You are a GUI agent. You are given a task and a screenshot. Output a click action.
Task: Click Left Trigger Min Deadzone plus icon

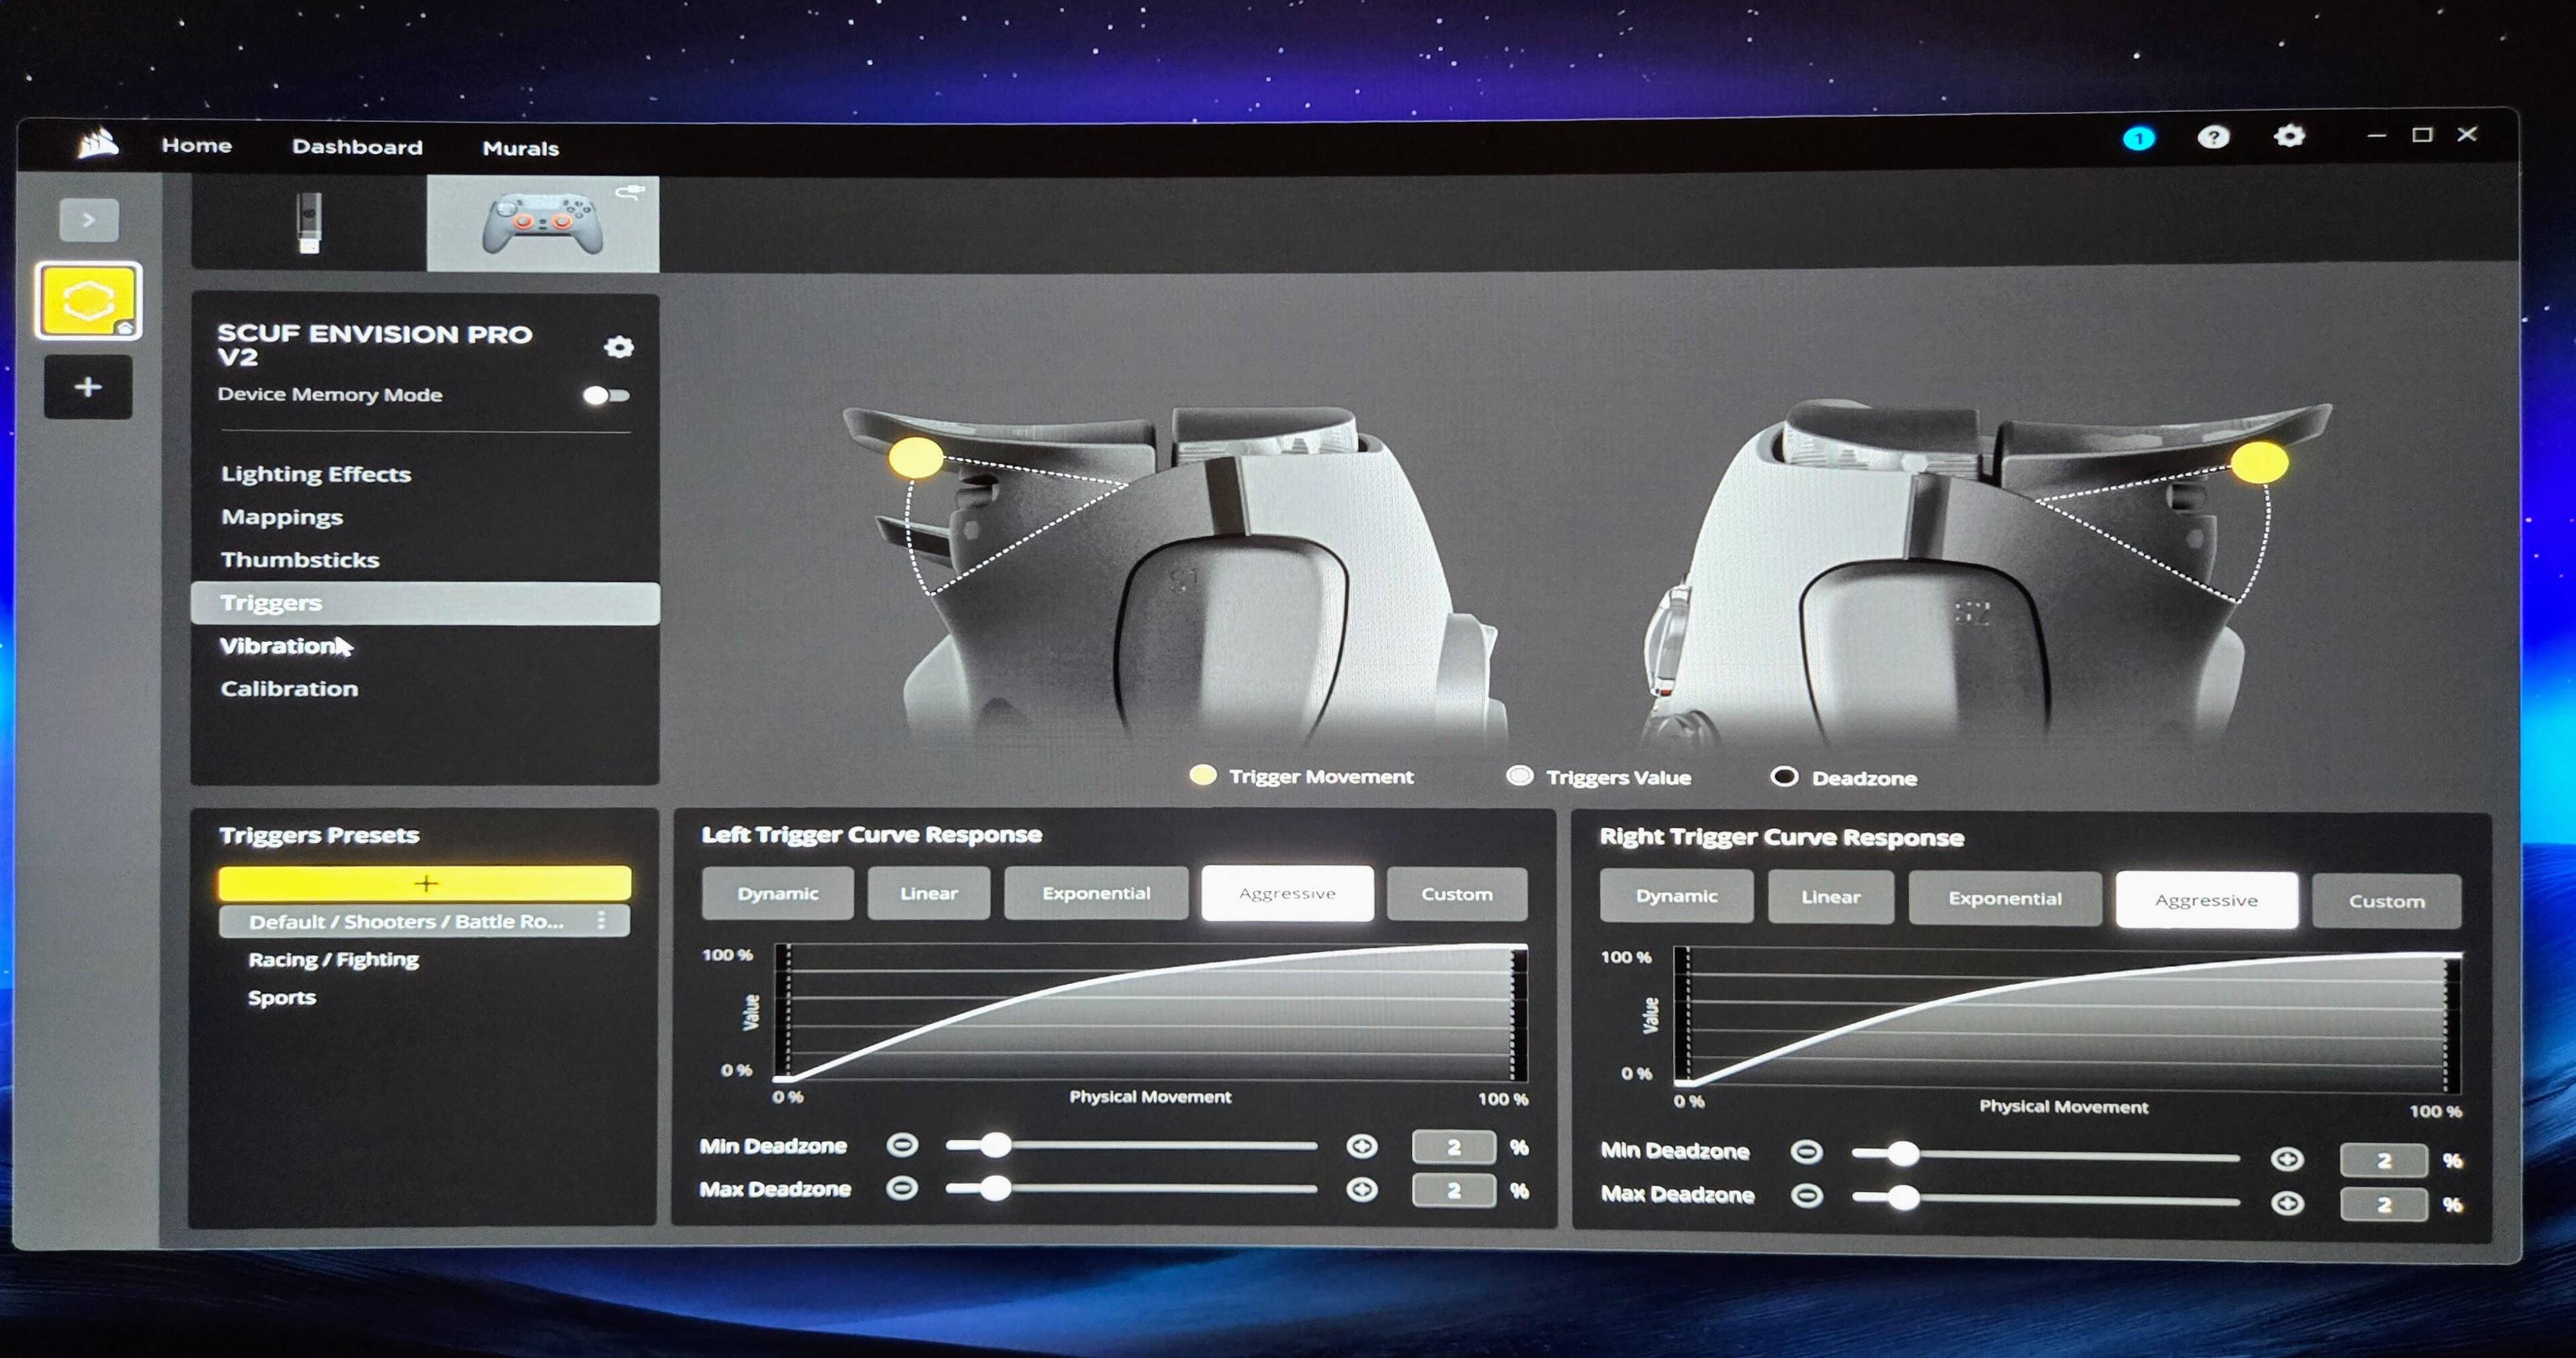pyautogui.click(x=1361, y=1146)
